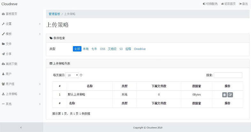Filter policies by 又拍云 type
Screen dimensions: 251x132
click(x=112, y=49)
